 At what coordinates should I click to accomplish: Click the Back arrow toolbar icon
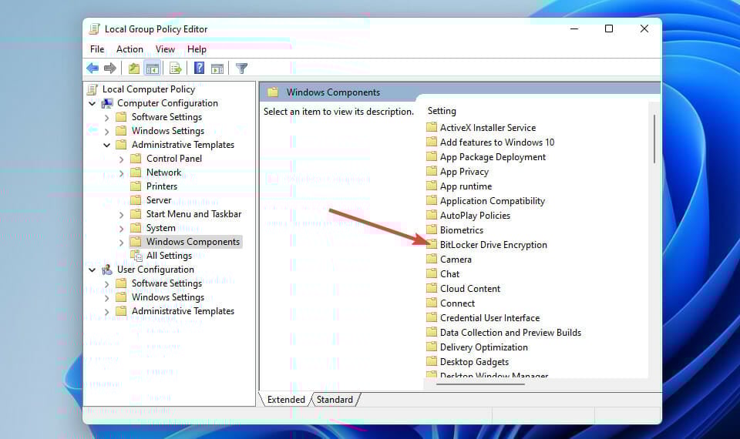coord(92,69)
